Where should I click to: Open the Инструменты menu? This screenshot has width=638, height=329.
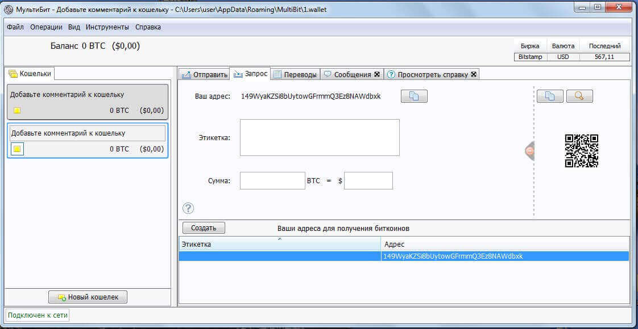pos(107,27)
